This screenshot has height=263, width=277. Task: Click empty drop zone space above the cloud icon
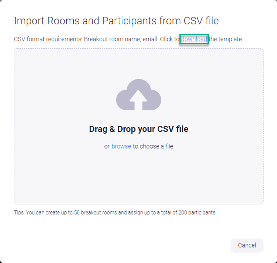pyautogui.click(x=138, y=64)
